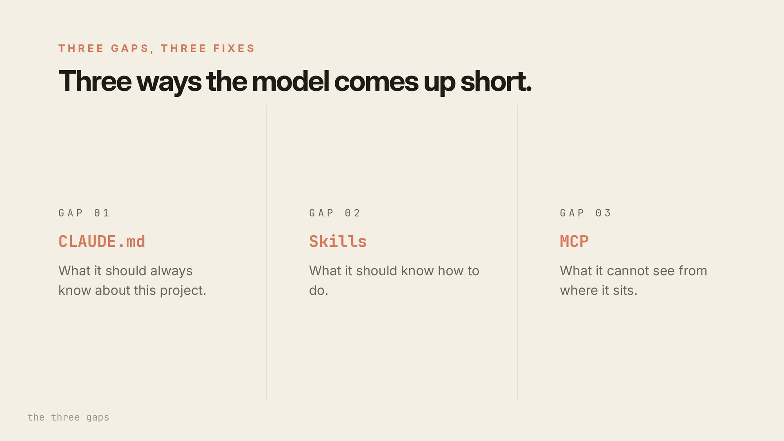The image size is (784, 441).
Task: Click text 'What it cannot see from where it sits.'
Action: [633, 281]
